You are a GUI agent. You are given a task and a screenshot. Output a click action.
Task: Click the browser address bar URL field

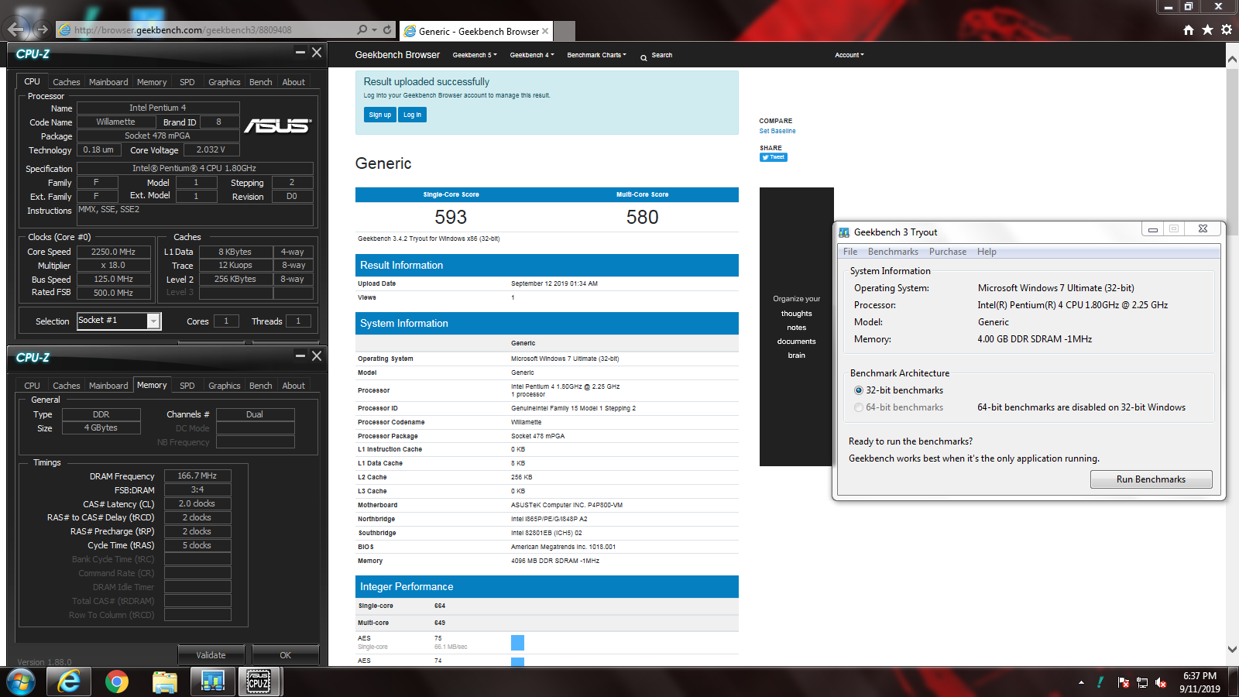pos(205,30)
